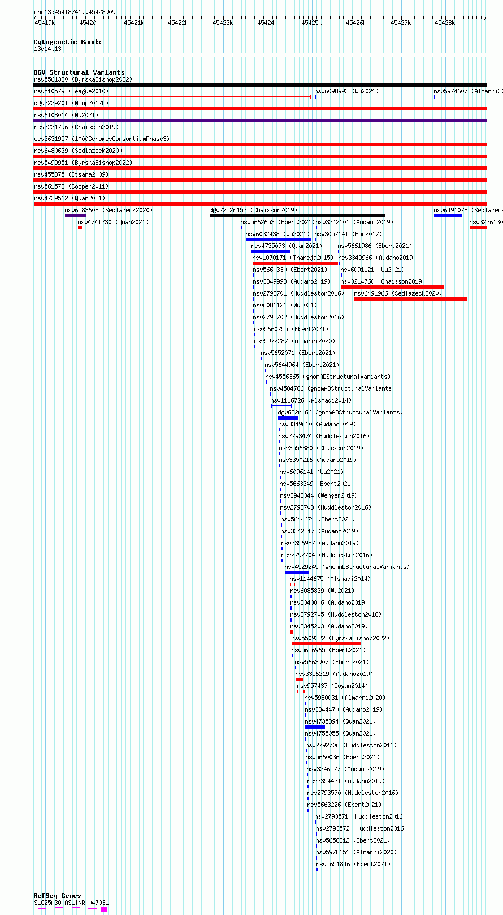Select nsv561578 (Cooper2011) label

coord(71,186)
